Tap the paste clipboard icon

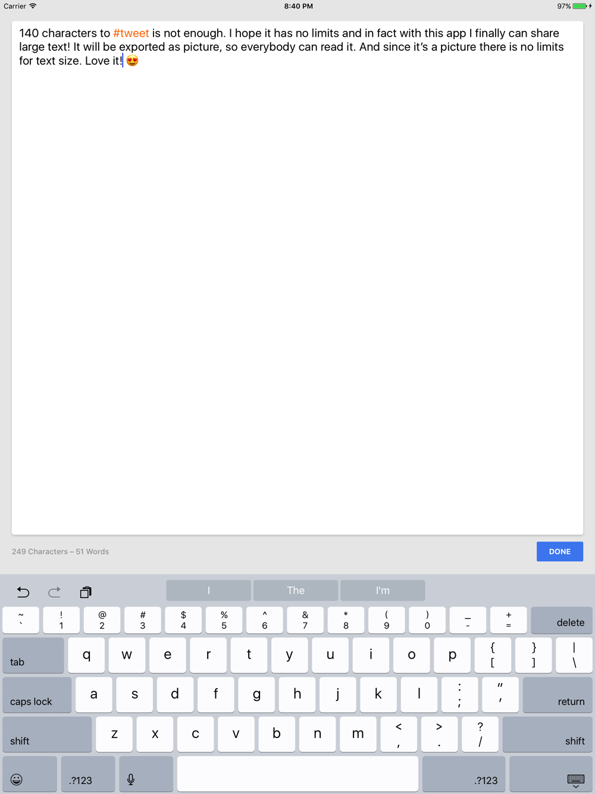86,592
